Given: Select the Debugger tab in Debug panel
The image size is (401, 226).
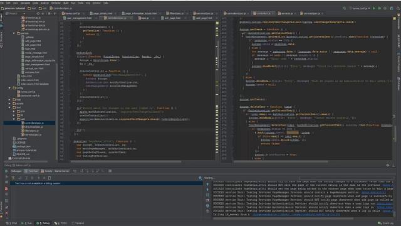Looking at the screenshot, I should tap(16, 171).
